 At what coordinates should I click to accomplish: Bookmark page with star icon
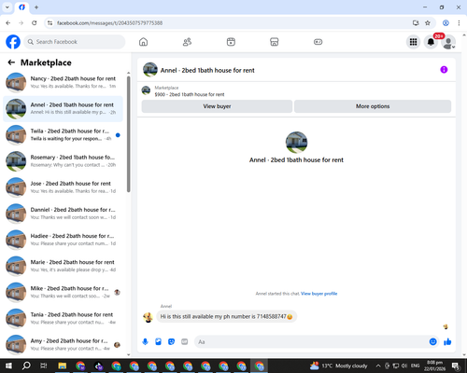click(428, 23)
